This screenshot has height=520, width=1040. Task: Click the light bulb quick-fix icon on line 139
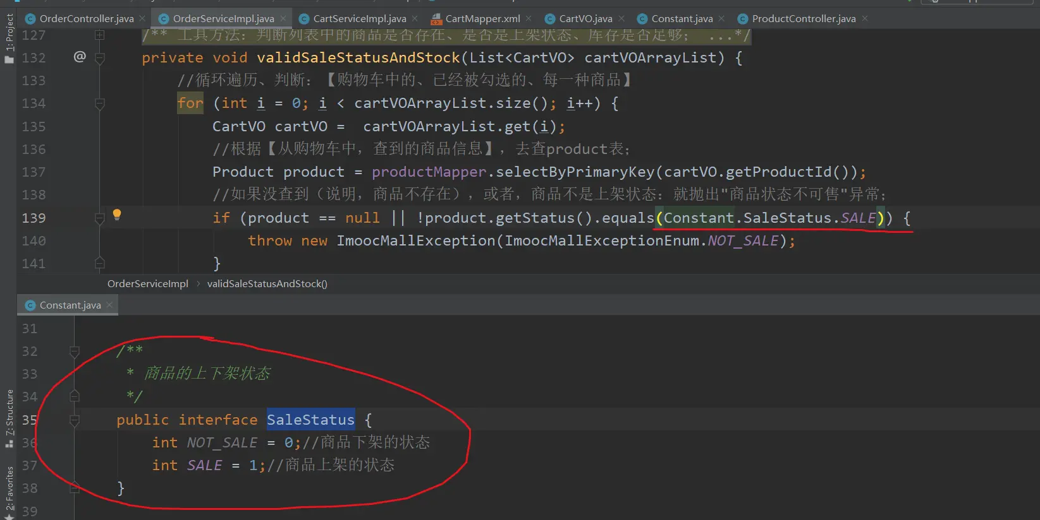tap(117, 215)
